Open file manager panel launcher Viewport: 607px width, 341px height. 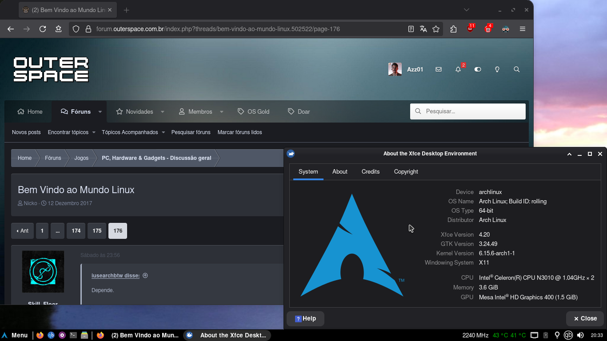tap(84, 335)
